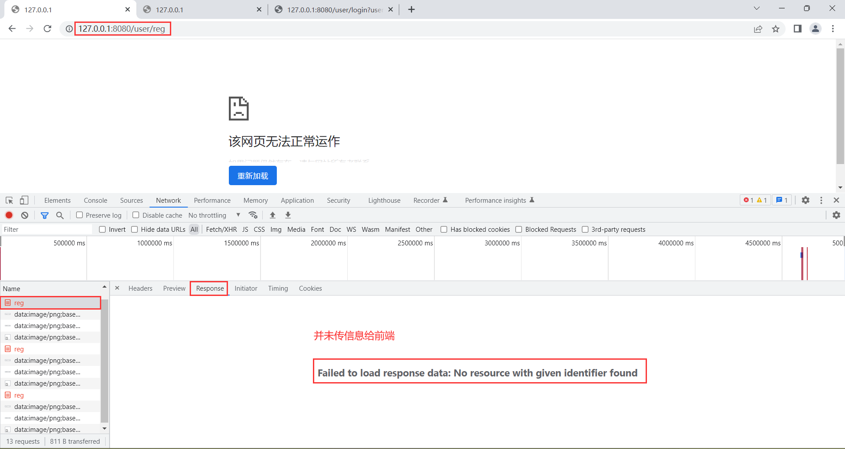Viewport: 845px width, 449px height.
Task: Enable Preserve log checkbox
Action: [80, 215]
